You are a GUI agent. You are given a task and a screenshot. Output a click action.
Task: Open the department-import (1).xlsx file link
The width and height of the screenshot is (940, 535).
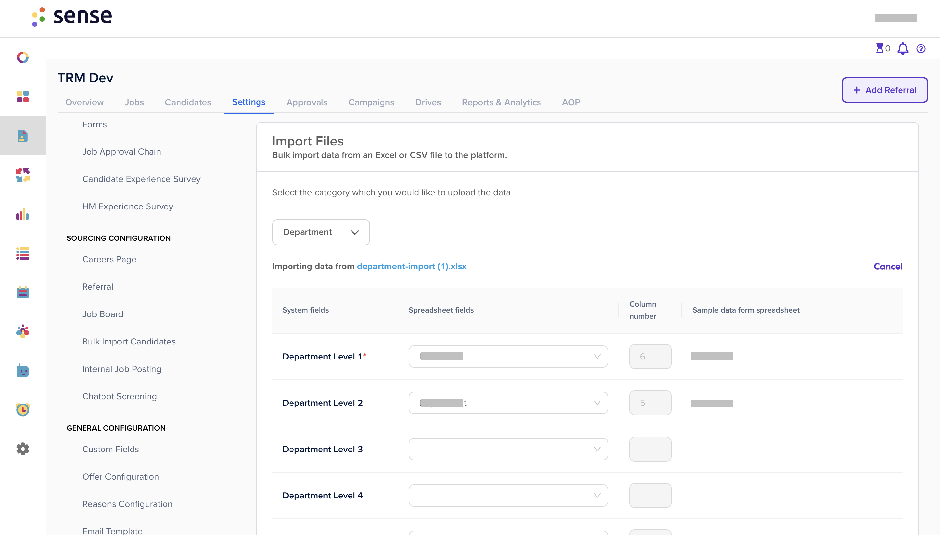tap(411, 267)
